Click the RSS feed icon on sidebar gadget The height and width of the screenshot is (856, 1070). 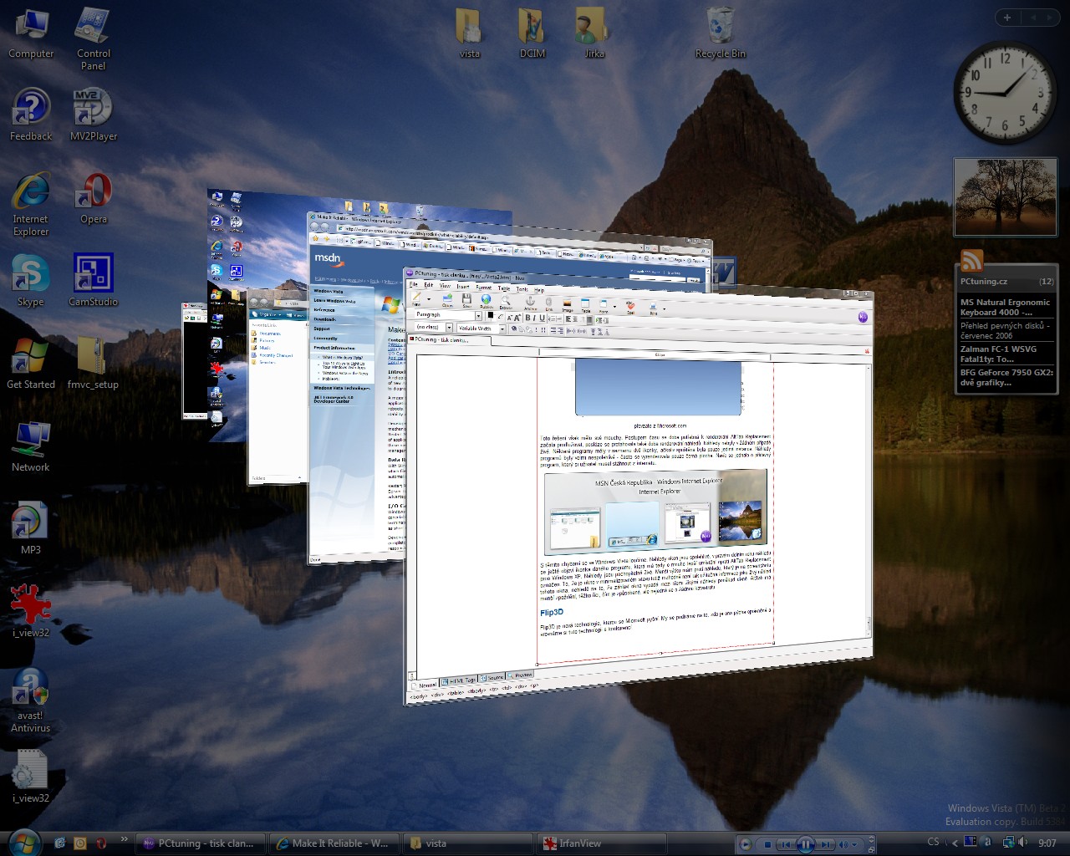tap(971, 261)
